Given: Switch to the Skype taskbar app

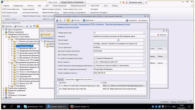Looking at the screenshot, I should (x=34, y=107).
